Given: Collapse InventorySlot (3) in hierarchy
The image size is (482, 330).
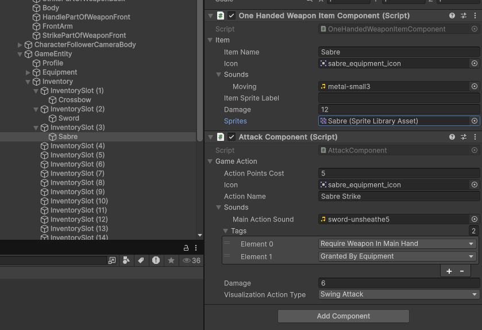Looking at the screenshot, I should point(36,128).
